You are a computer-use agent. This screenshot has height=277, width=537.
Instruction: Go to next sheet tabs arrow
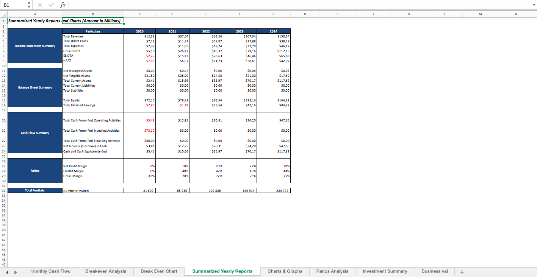[x=16, y=272]
